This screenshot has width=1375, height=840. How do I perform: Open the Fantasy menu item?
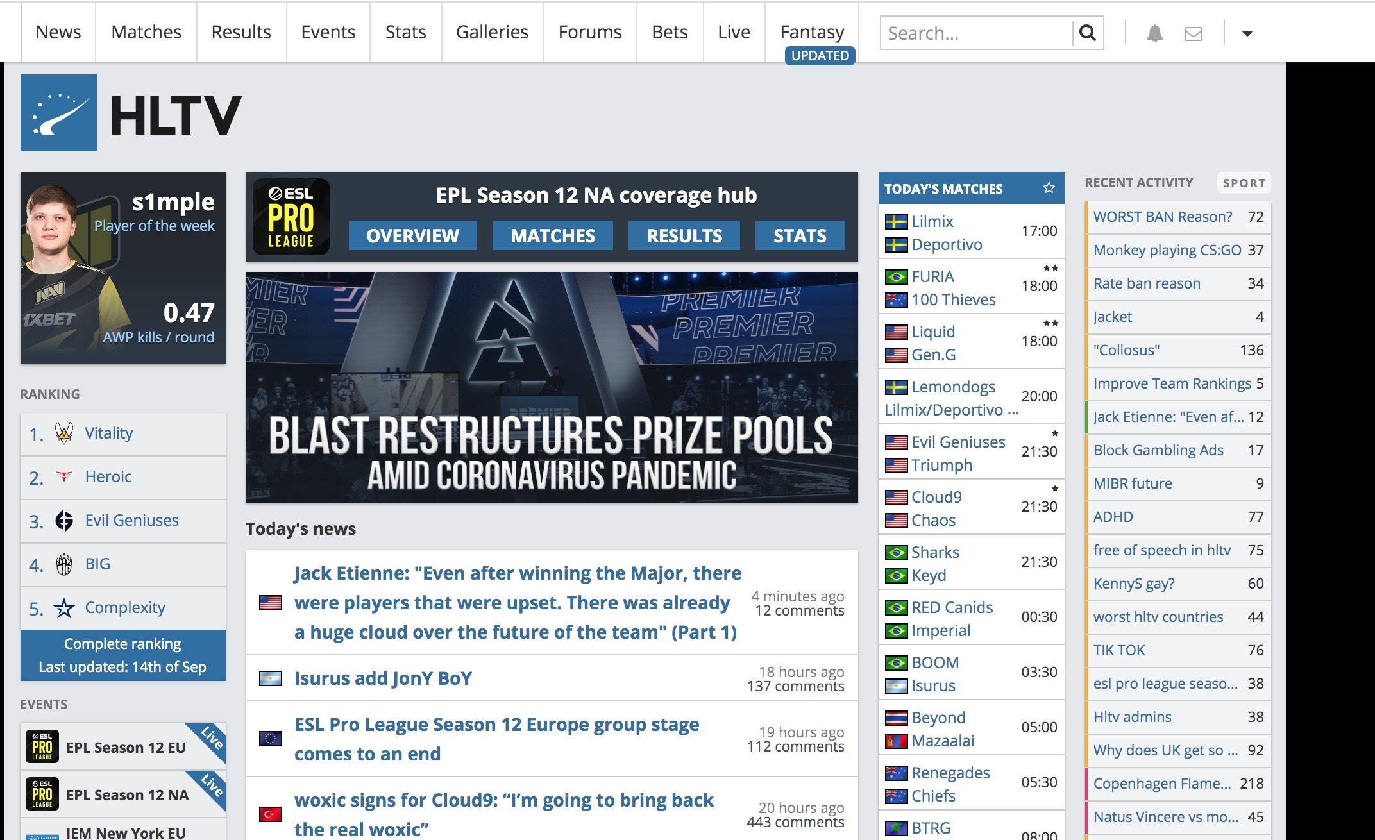812,32
